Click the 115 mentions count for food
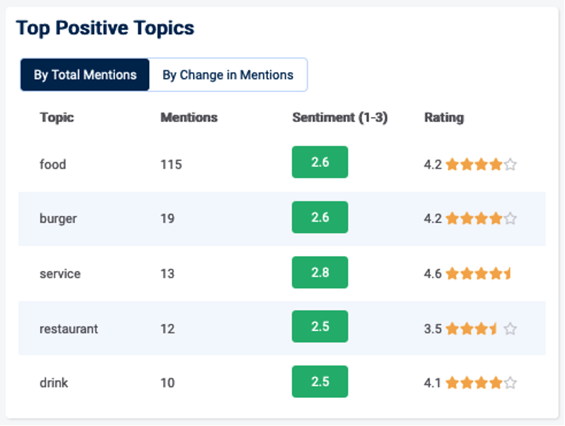565x426 pixels. point(171,164)
